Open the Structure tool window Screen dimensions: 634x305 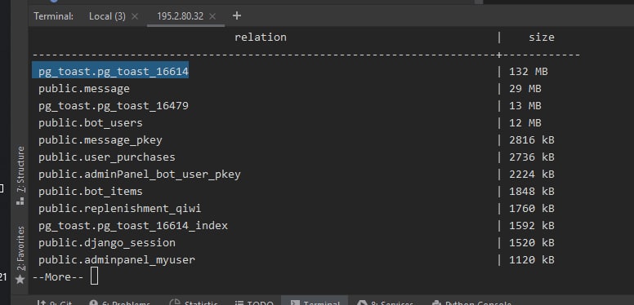point(20,170)
